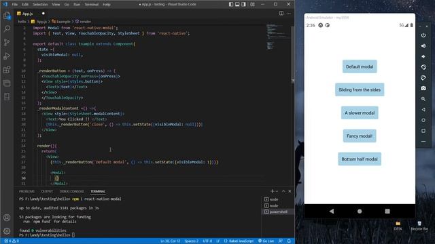Rotate emulator right

click(423, 78)
